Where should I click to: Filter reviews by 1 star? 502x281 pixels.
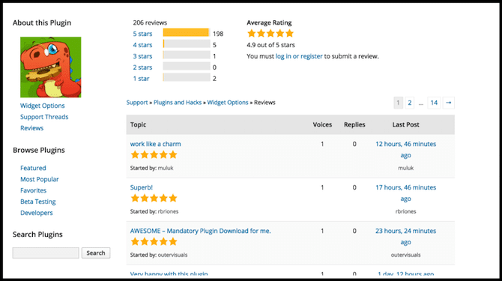[x=141, y=79]
